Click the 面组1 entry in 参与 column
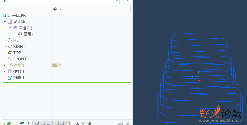247x125 pixels. pos(57,65)
